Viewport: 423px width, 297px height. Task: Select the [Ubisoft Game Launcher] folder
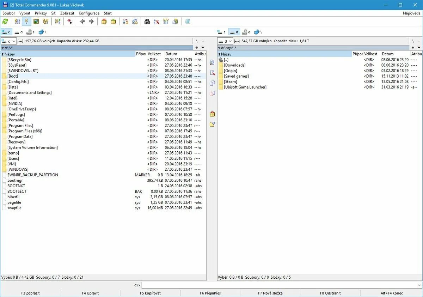(x=245, y=87)
